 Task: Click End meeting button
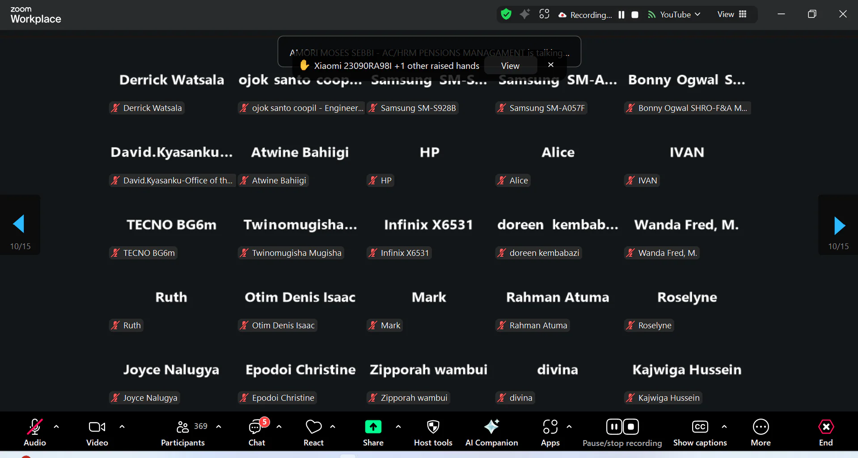825,432
